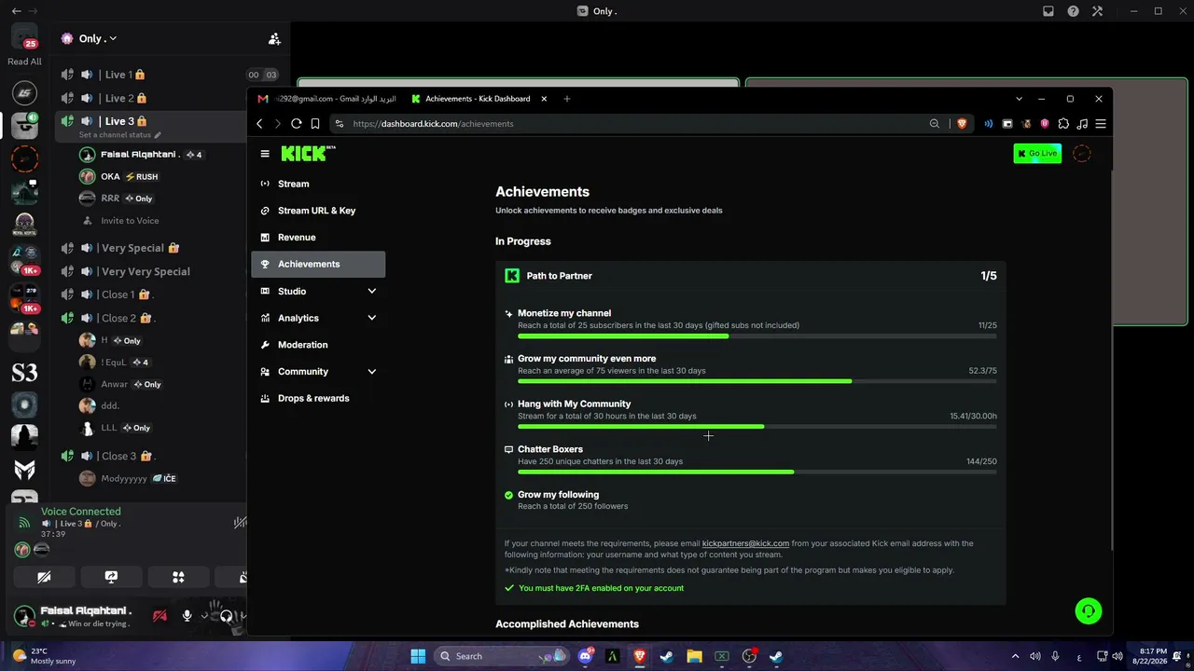
Task: Open File Explorer from the taskbar
Action: click(694, 656)
